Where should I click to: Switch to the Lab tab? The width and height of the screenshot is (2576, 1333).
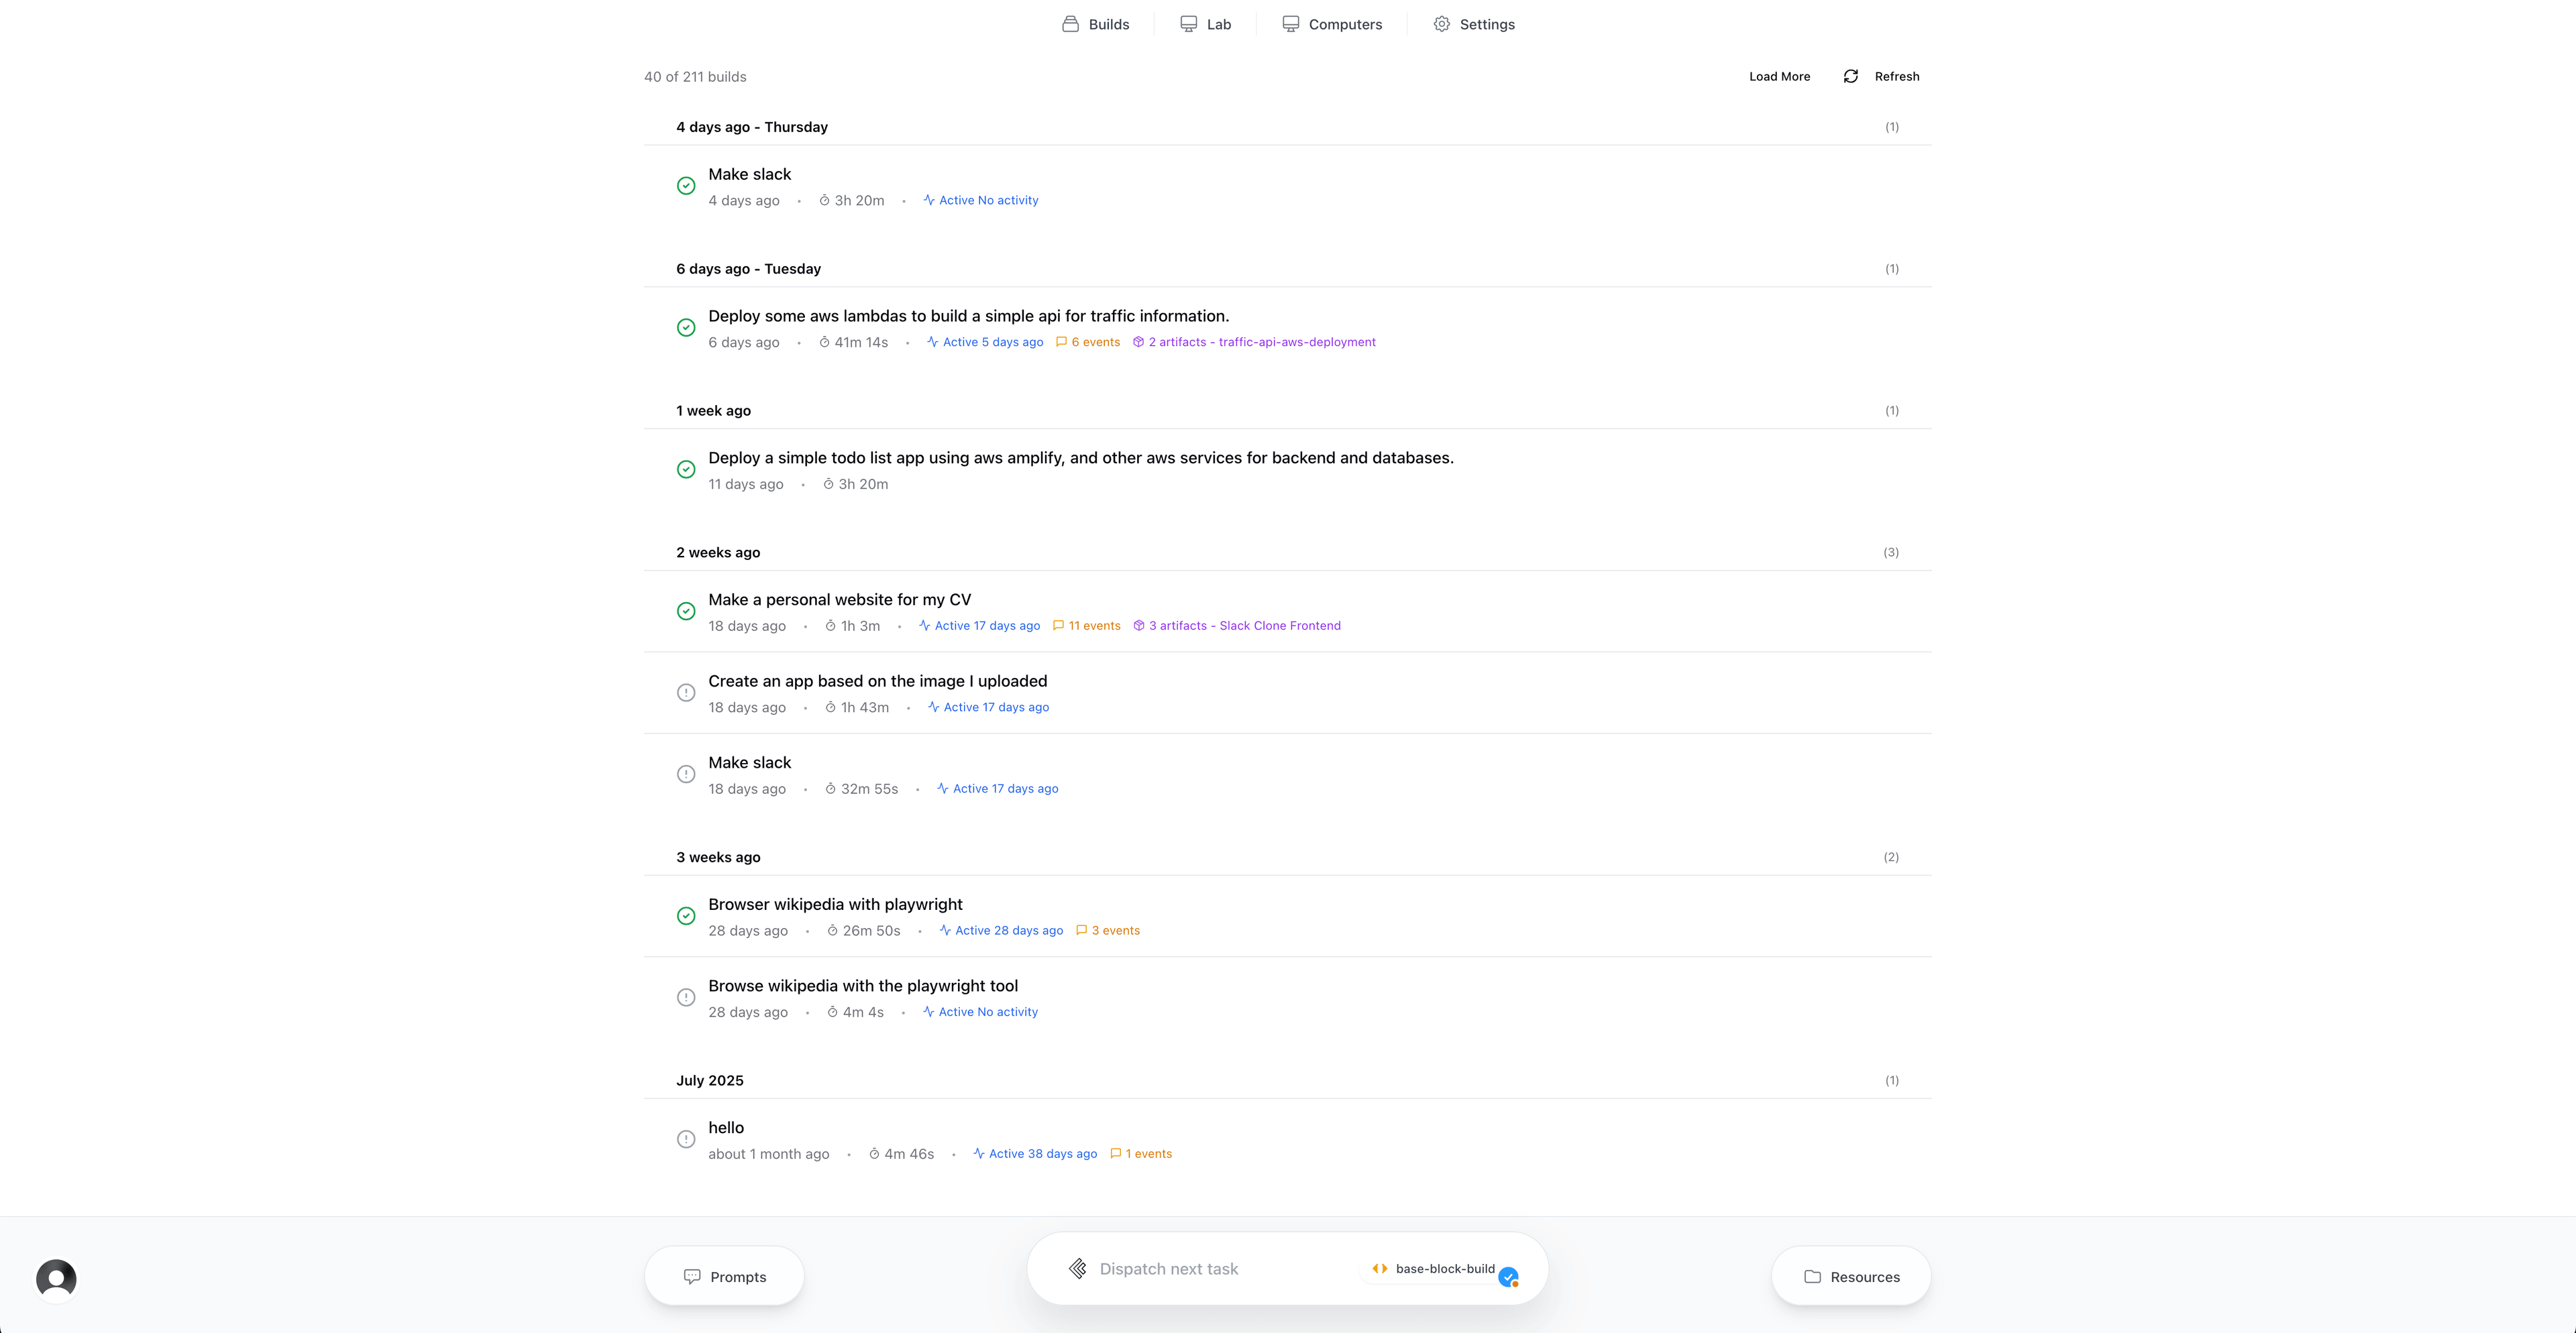tap(1206, 24)
